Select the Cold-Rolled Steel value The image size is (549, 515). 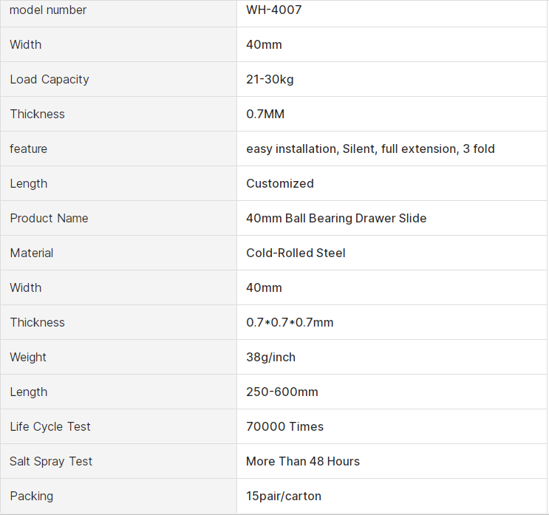pos(296,253)
